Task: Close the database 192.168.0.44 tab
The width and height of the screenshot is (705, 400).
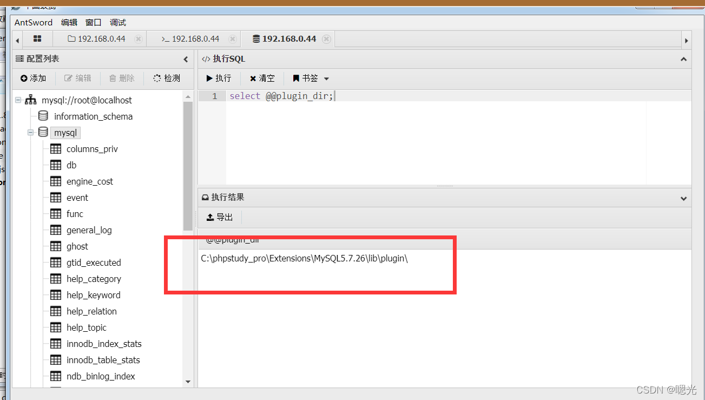Action: pyautogui.click(x=326, y=39)
